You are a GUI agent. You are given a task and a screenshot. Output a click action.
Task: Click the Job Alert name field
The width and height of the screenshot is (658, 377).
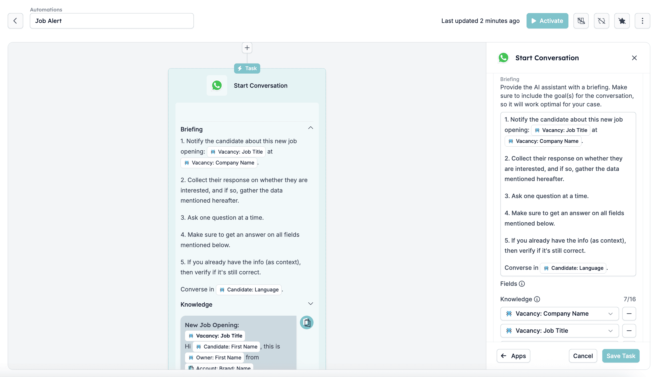click(x=112, y=21)
